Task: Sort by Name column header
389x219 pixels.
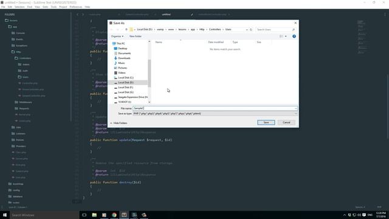Action: 159,42
